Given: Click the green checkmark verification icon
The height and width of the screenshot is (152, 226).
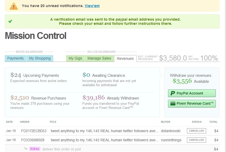Looking at the screenshot, I should [10, 21].
